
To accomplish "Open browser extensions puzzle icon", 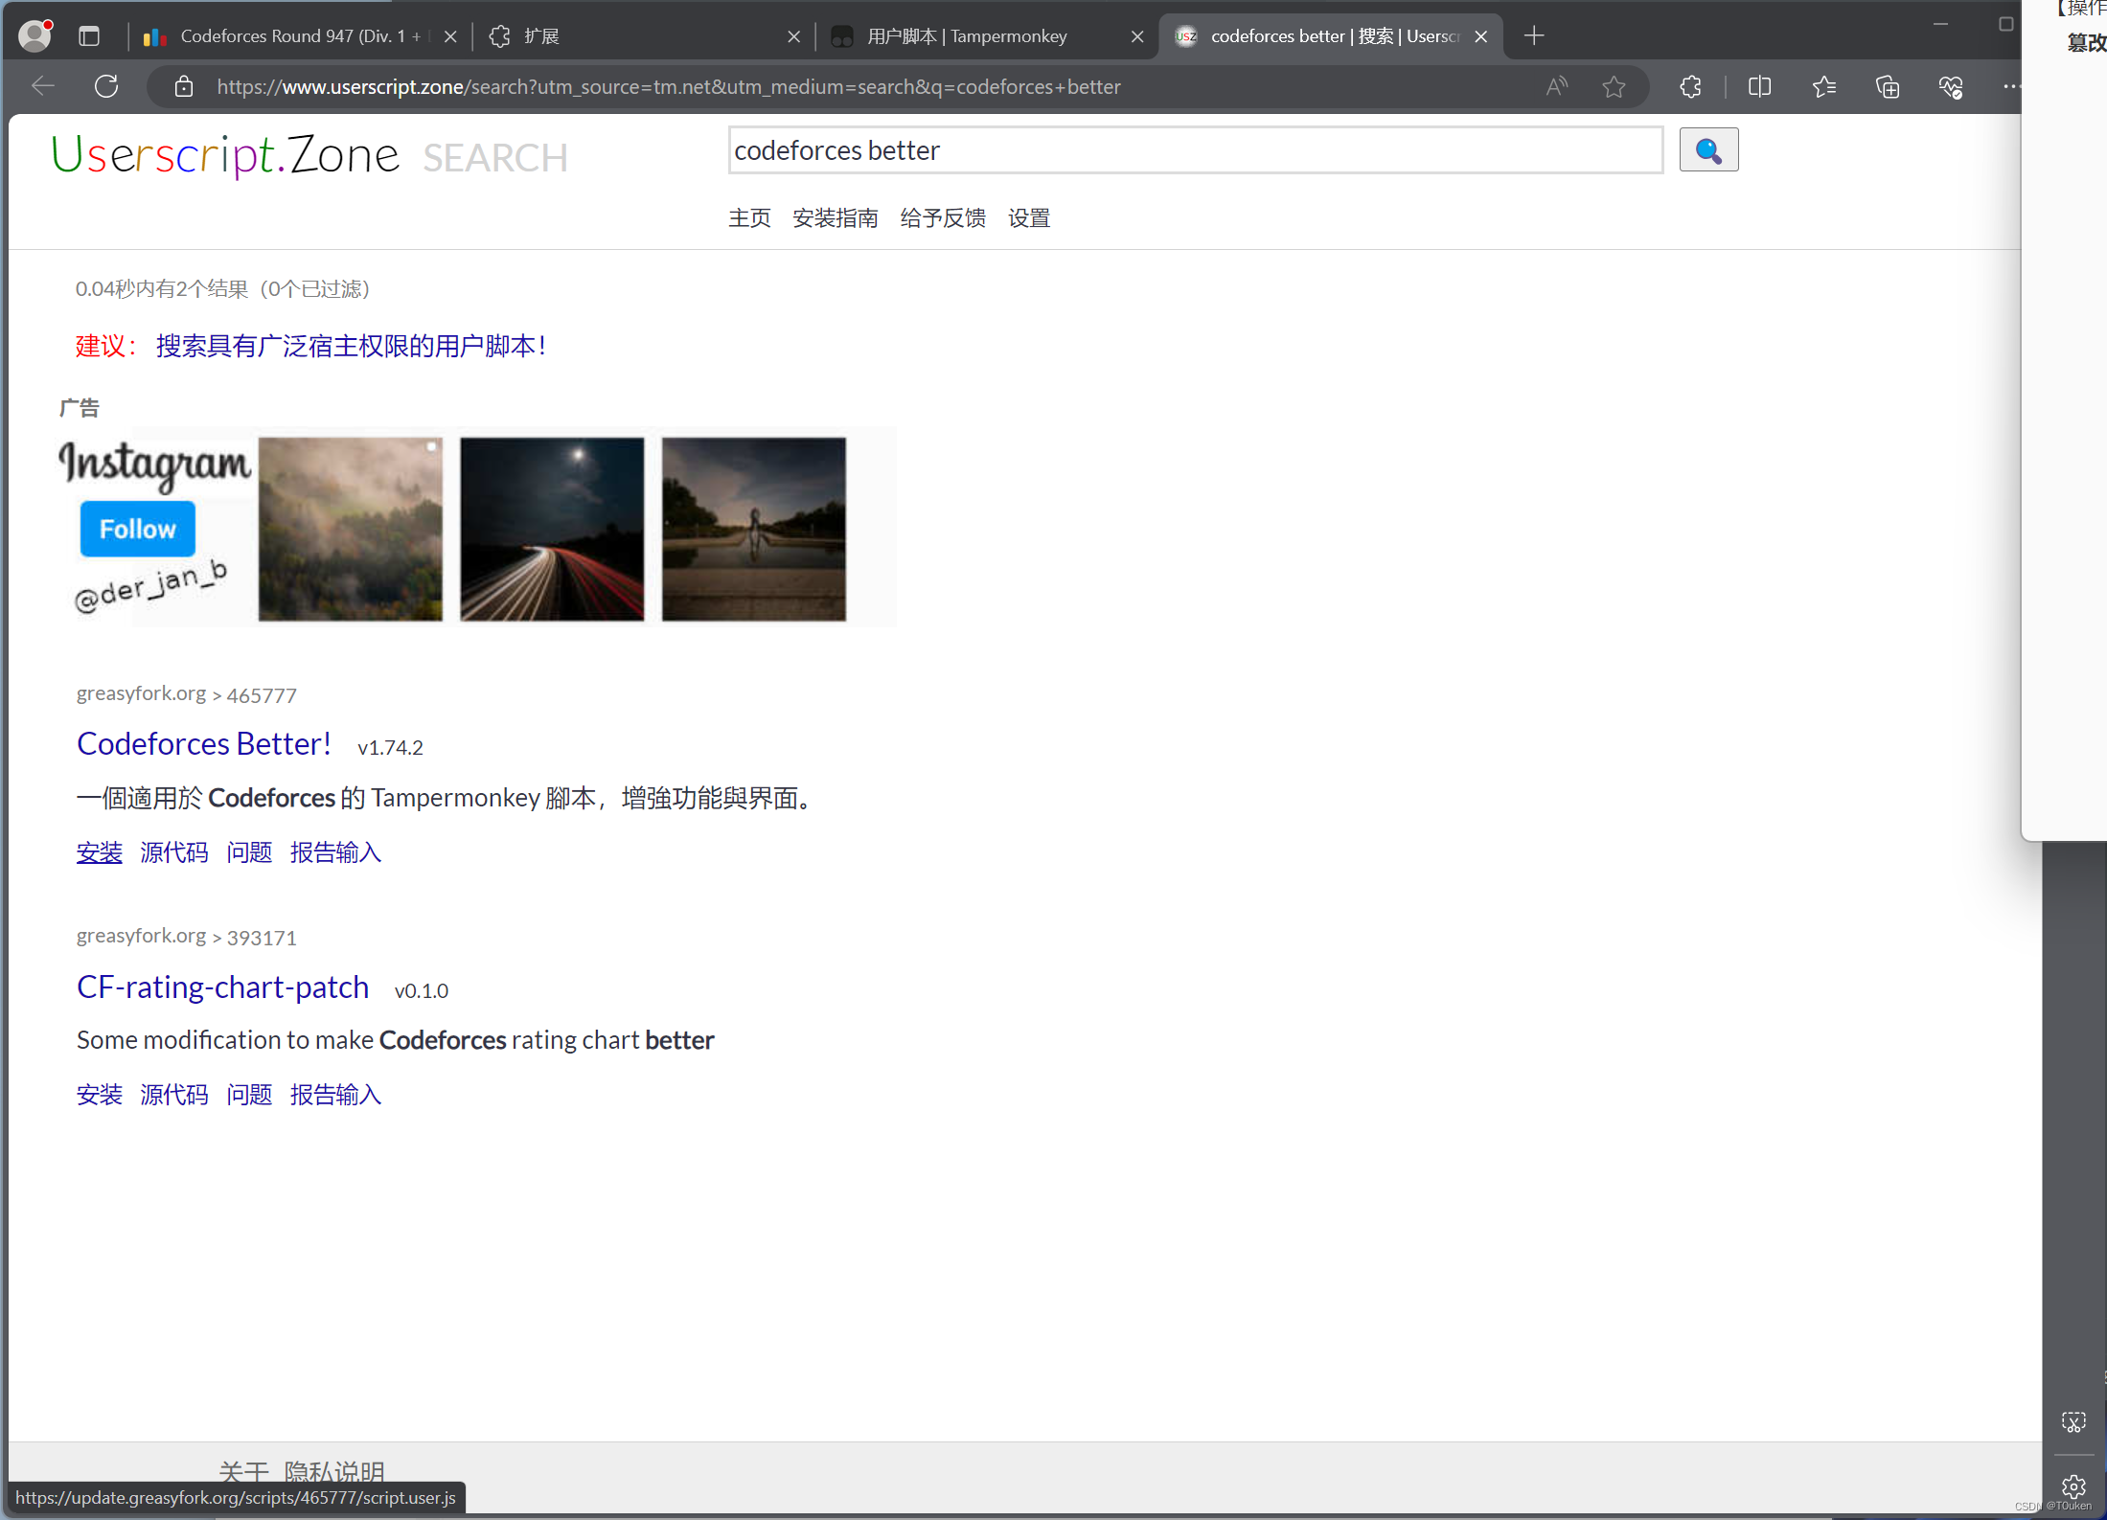I will point(1691,87).
